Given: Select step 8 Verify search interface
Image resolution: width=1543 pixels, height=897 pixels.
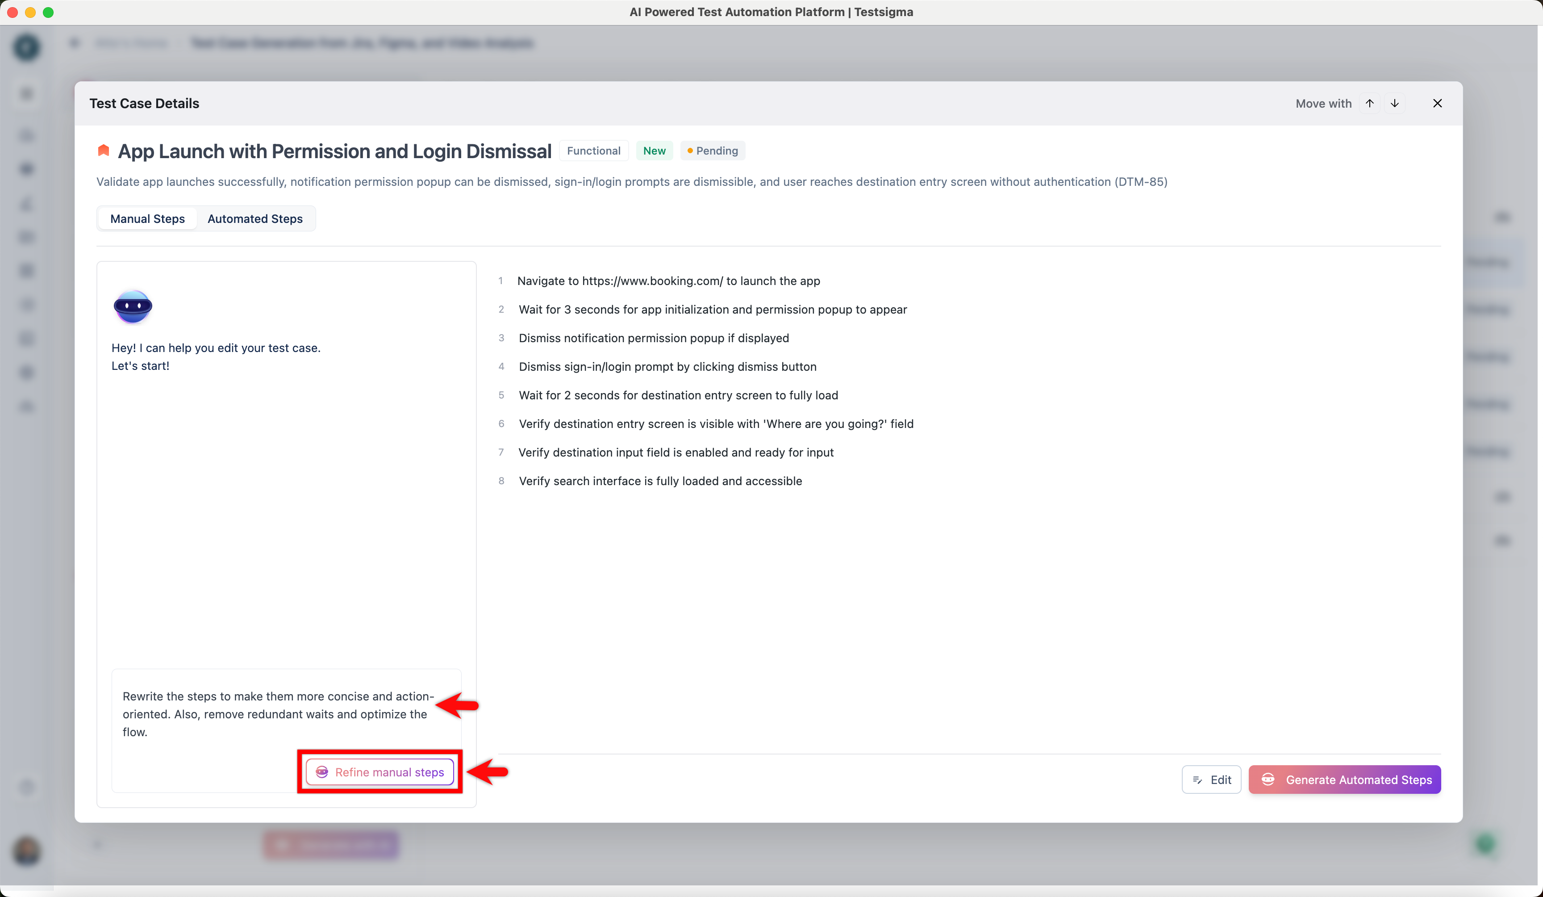Looking at the screenshot, I should coord(660,481).
